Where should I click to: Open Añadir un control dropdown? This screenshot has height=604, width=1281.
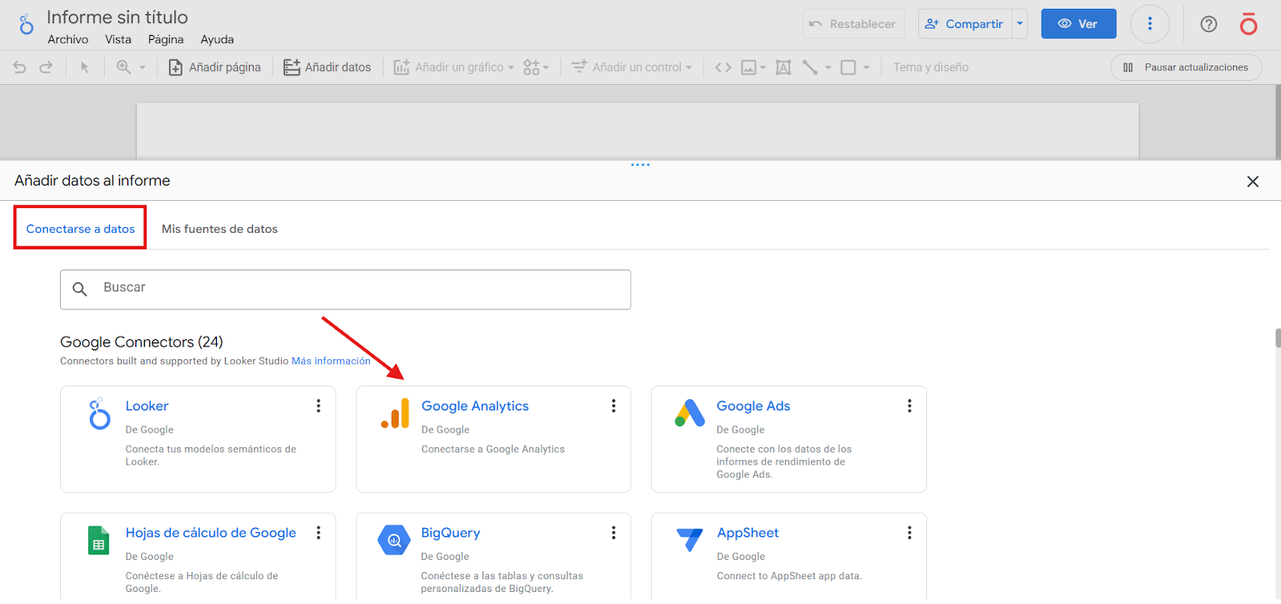pyautogui.click(x=632, y=67)
